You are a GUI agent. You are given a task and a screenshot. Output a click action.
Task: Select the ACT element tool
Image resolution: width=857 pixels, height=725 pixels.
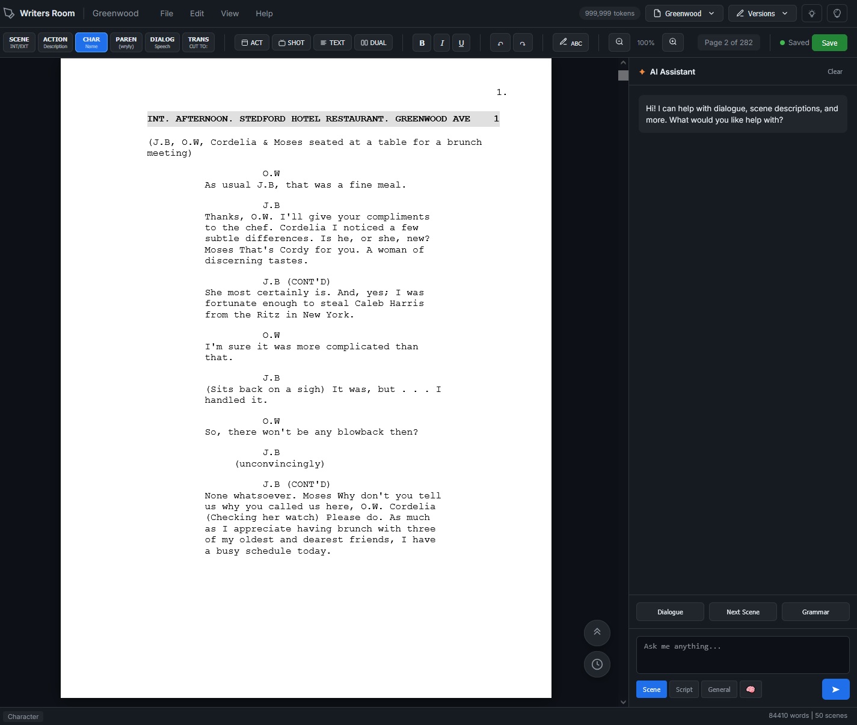251,42
